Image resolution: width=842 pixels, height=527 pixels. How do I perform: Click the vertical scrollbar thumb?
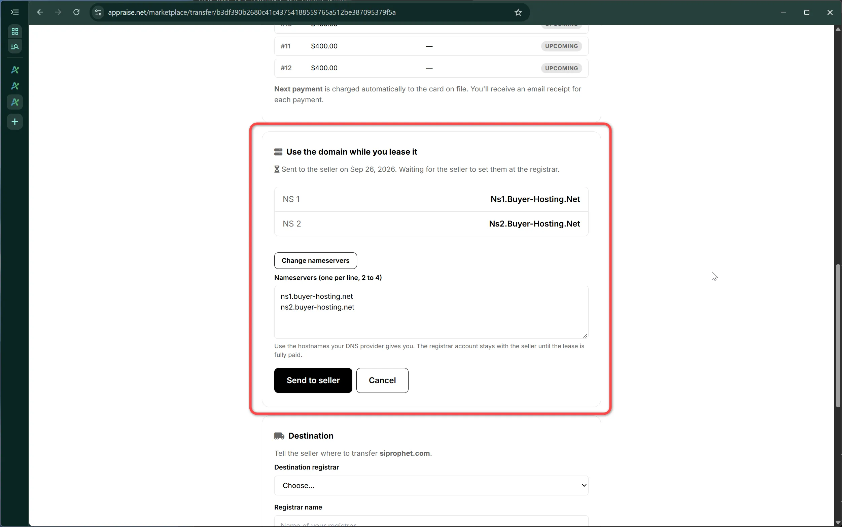838,336
